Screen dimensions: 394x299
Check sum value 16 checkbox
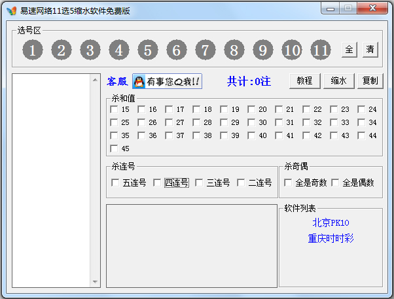(141, 109)
